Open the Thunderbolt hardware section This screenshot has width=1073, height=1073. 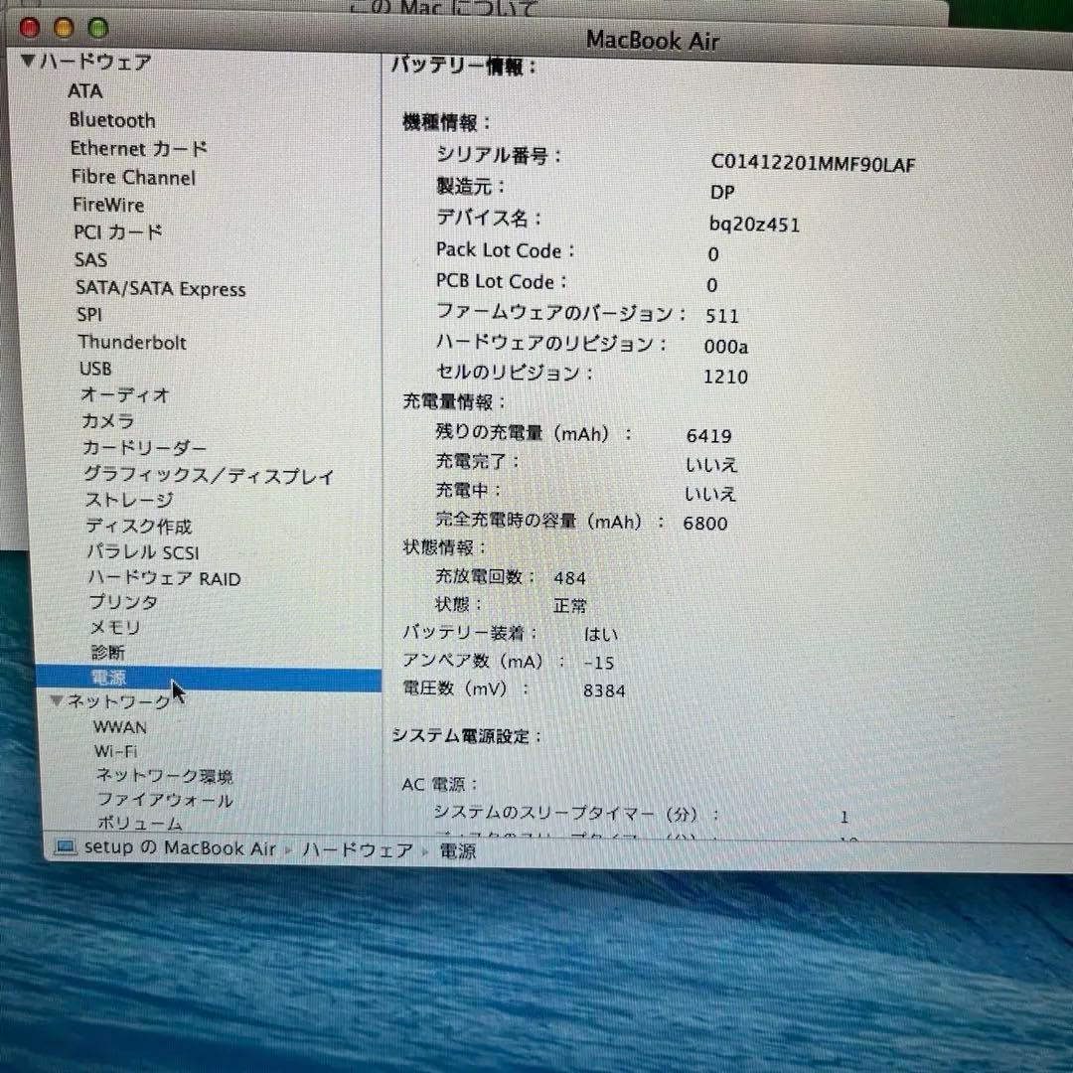pos(131,342)
